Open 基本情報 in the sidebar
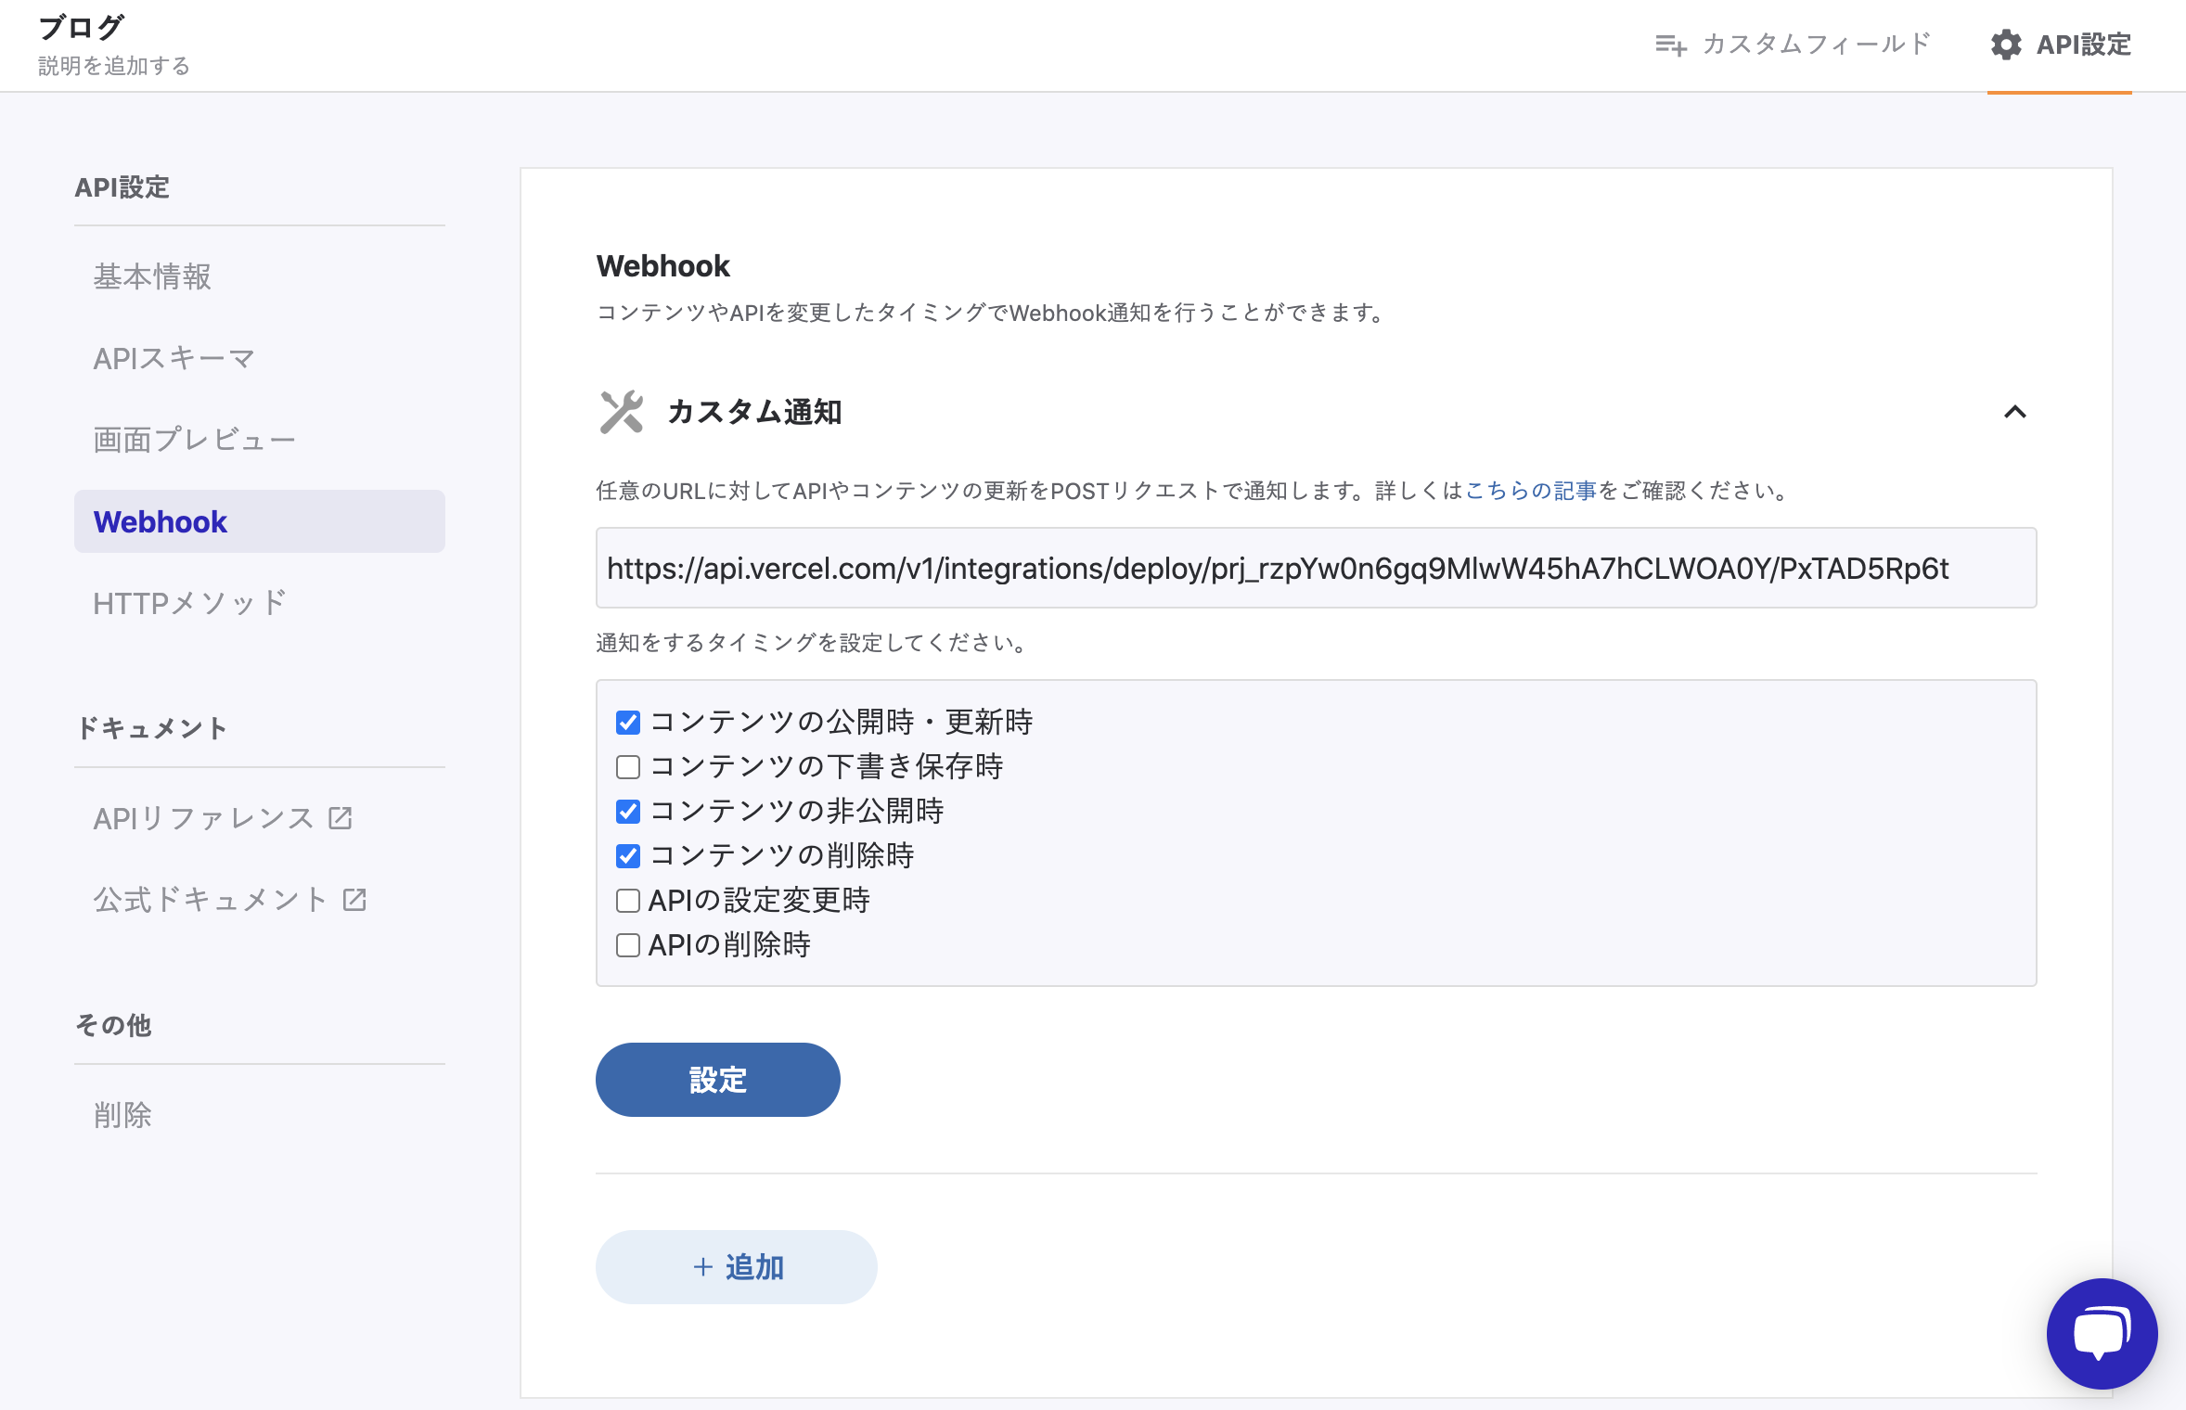 pyautogui.click(x=152, y=276)
